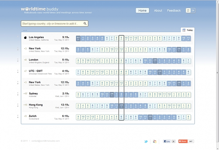
Task: Select the Hong Kong location name
Action: [x=36, y=105]
